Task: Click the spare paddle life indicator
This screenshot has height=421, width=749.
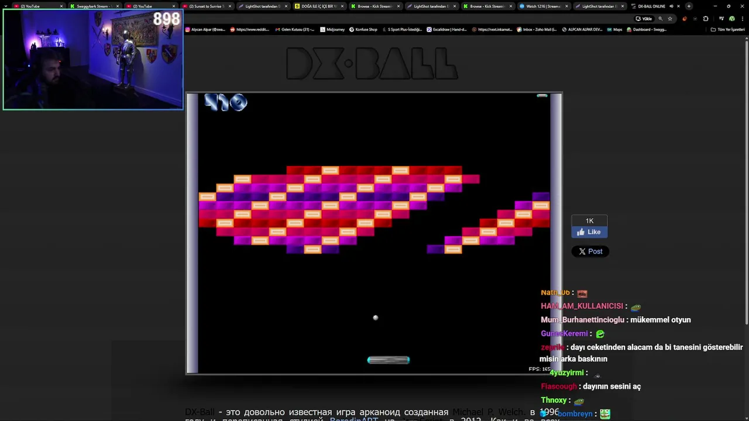Action: (542, 96)
